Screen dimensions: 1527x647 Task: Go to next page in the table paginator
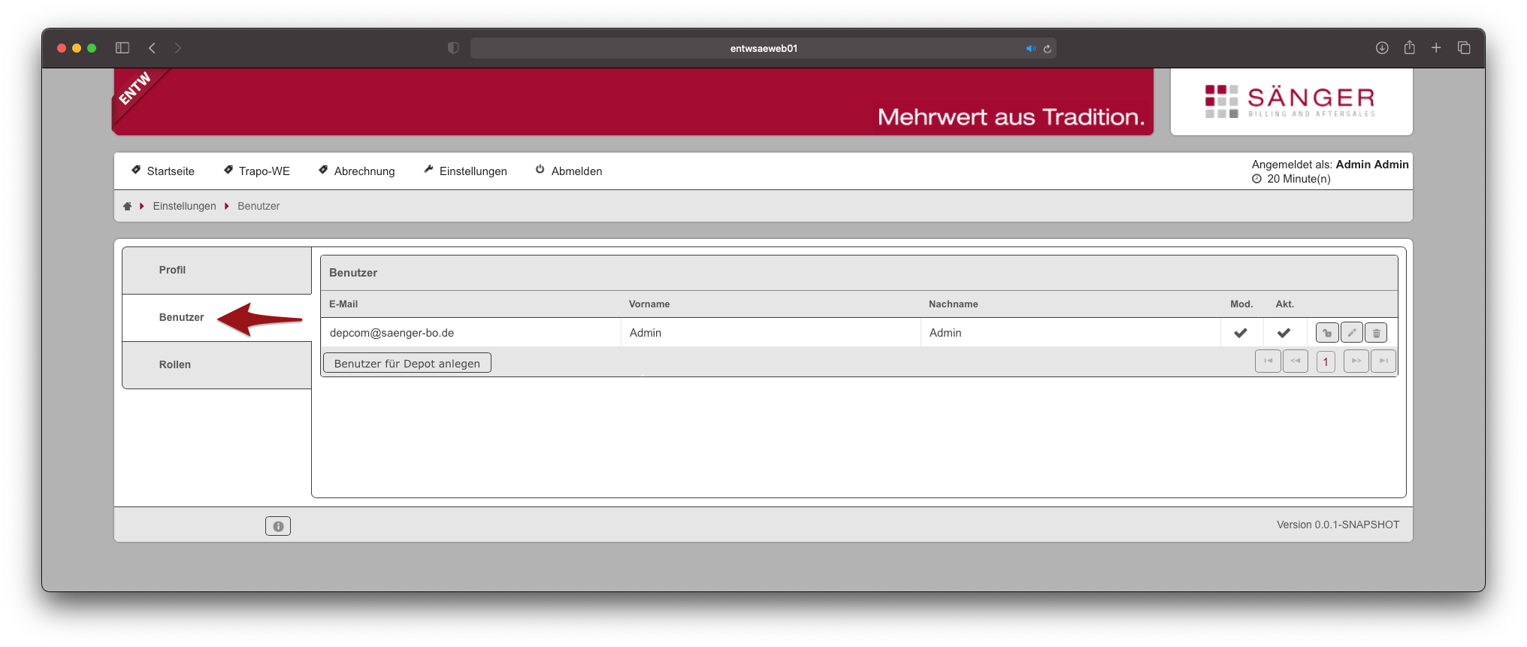click(1356, 361)
